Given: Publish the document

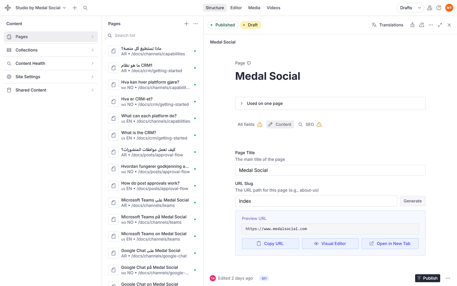Looking at the screenshot, I should tap(427, 278).
